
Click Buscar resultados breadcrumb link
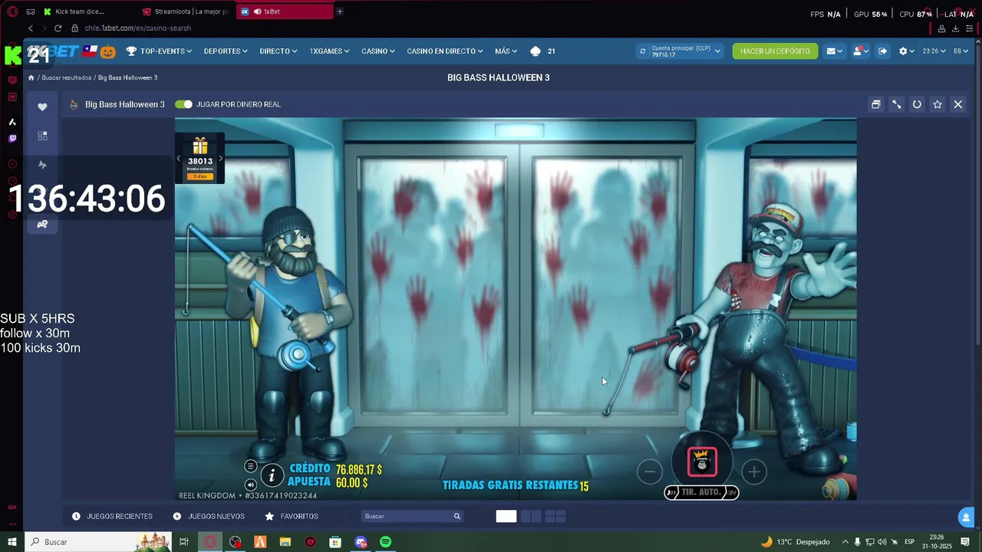pyautogui.click(x=67, y=77)
